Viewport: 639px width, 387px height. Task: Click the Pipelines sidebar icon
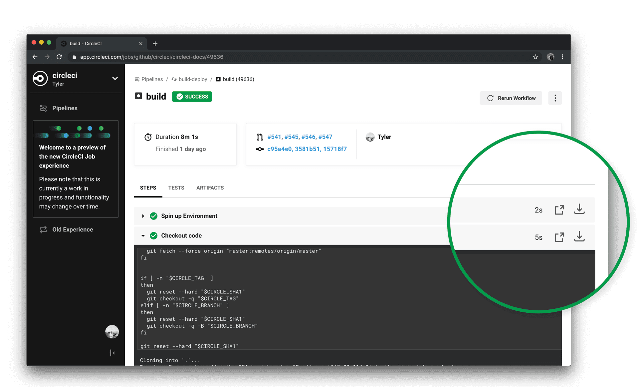(x=43, y=108)
